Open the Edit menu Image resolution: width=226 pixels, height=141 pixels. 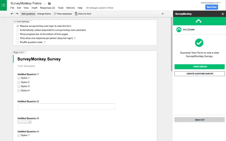[19, 8]
